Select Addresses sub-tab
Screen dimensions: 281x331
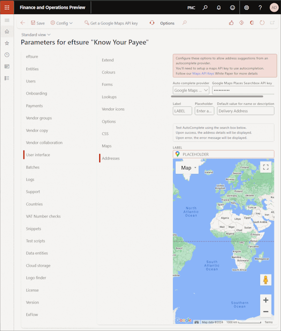[x=111, y=158]
